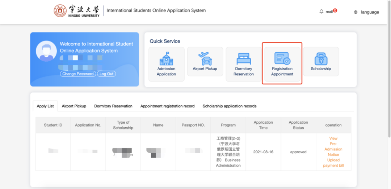Switch to the Airport Pickup tab
This screenshot has height=189, width=391.
(74, 106)
